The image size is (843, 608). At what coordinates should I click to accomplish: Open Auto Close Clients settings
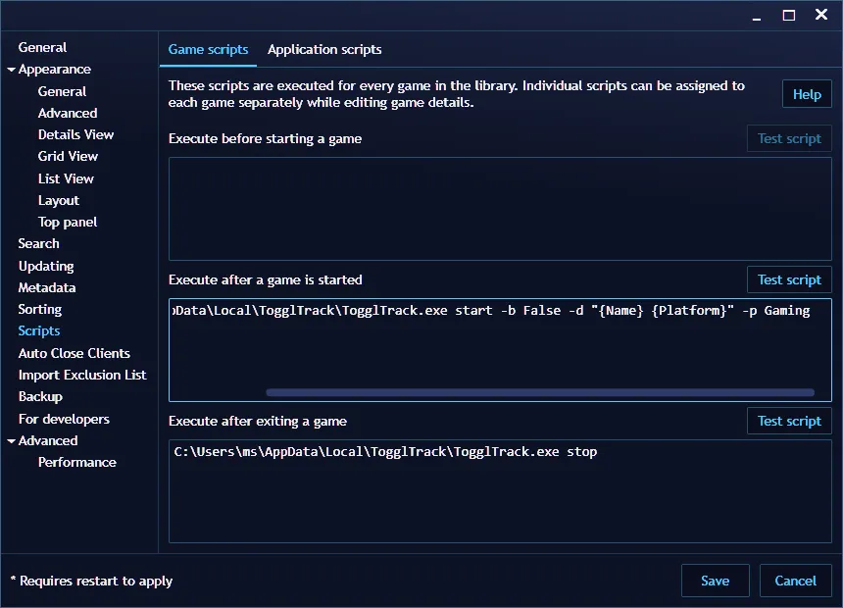pos(73,353)
